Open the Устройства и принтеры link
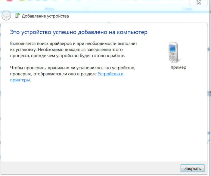Image resolution: width=211 pixels, height=176 pixels. tap(110, 74)
